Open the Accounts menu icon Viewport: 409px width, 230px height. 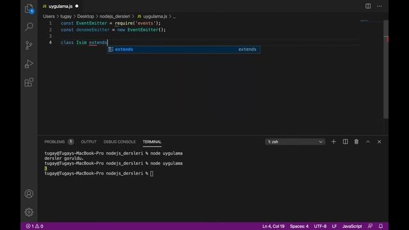[29, 194]
